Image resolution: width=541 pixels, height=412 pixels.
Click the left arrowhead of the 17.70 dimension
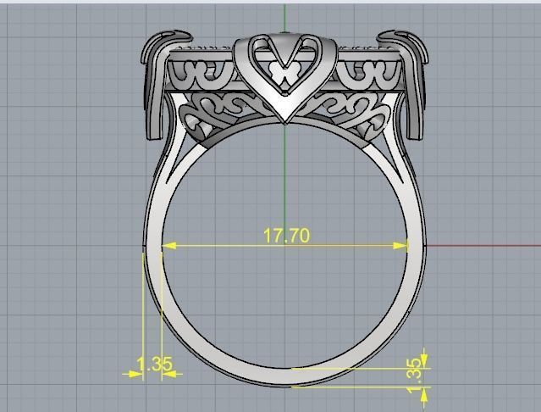tap(168, 246)
